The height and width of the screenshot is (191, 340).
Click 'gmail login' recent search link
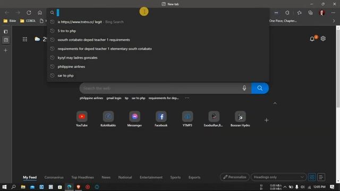point(114,98)
